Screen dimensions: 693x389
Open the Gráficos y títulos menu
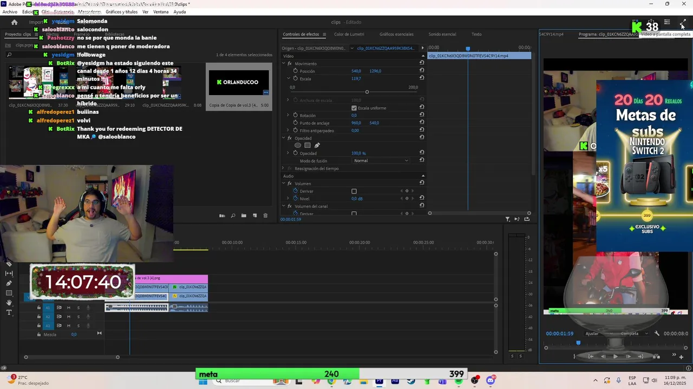tap(121, 12)
